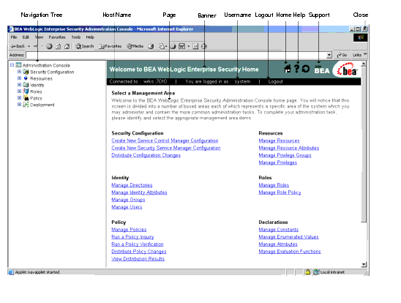Viewport: 401px width, 303px height.
Task: Open the Manage Directories link
Action: pyautogui.click(x=132, y=185)
